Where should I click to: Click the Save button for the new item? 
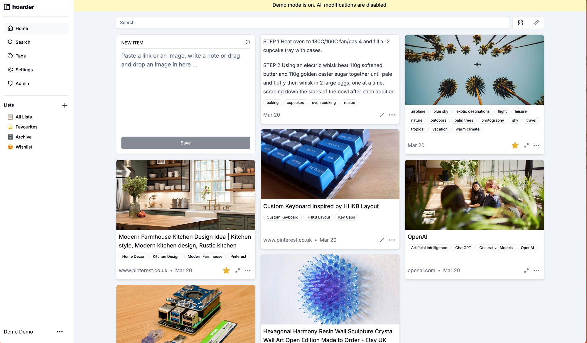pyautogui.click(x=185, y=143)
